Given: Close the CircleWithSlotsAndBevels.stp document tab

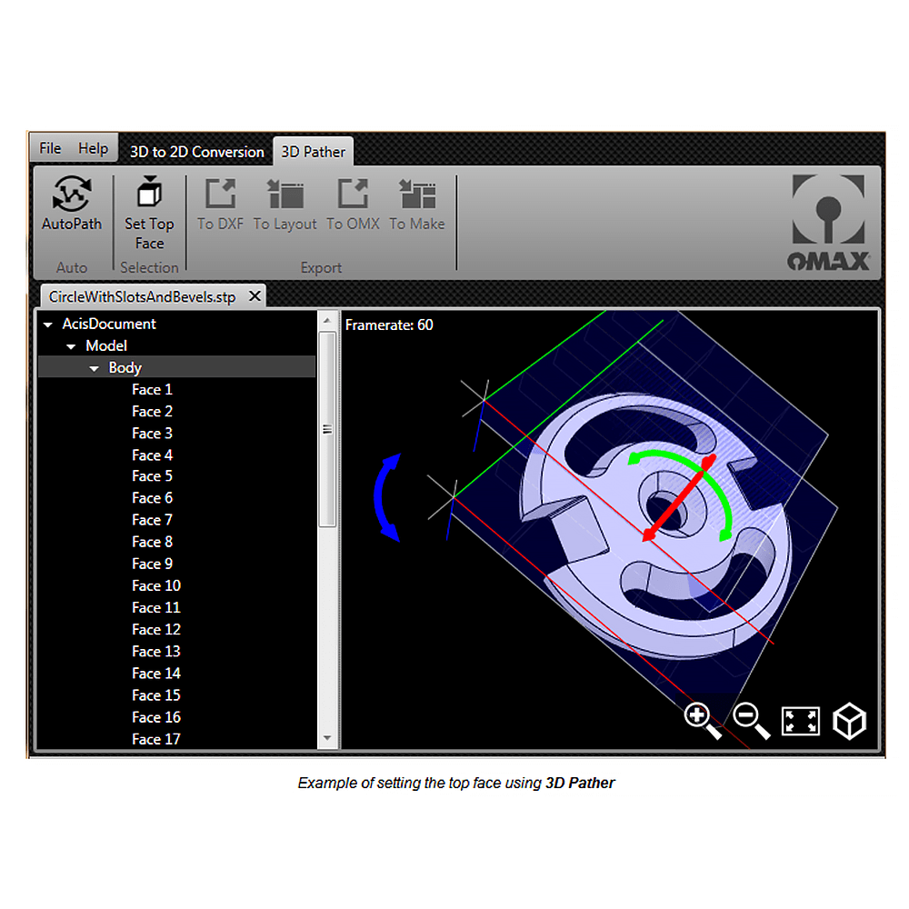Looking at the screenshot, I should [255, 295].
